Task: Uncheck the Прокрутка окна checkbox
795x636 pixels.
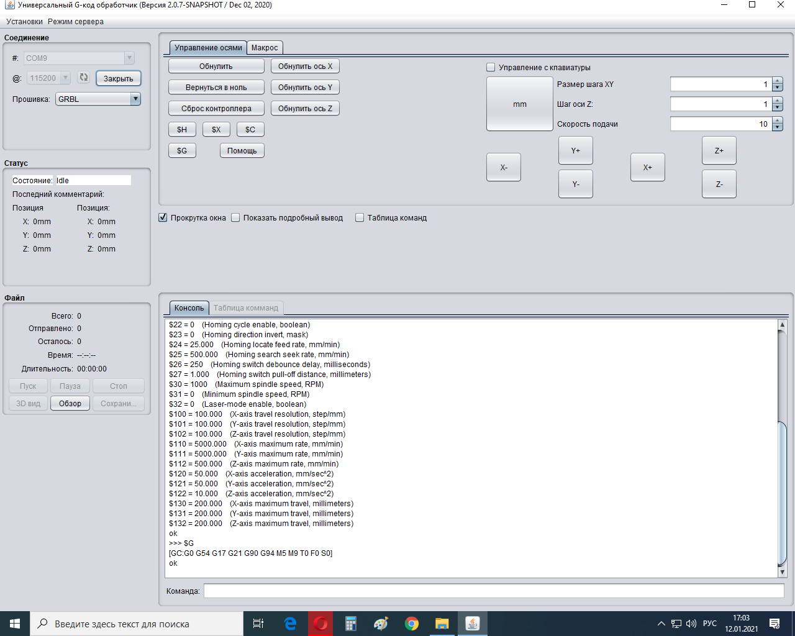Action: [163, 217]
